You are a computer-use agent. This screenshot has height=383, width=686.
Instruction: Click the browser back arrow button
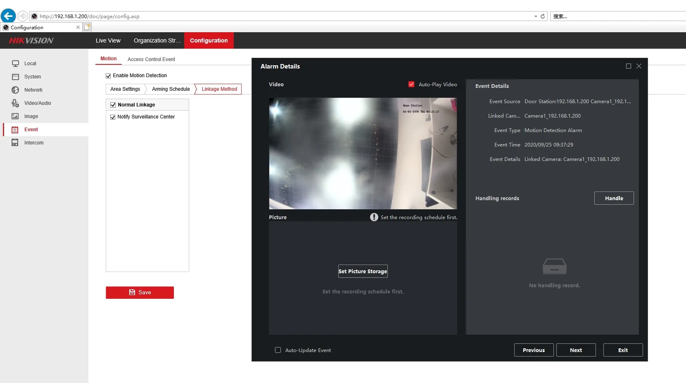pos(8,16)
